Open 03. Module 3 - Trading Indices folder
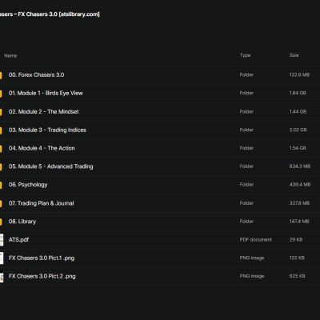The width and height of the screenshot is (320, 320). click(47, 130)
